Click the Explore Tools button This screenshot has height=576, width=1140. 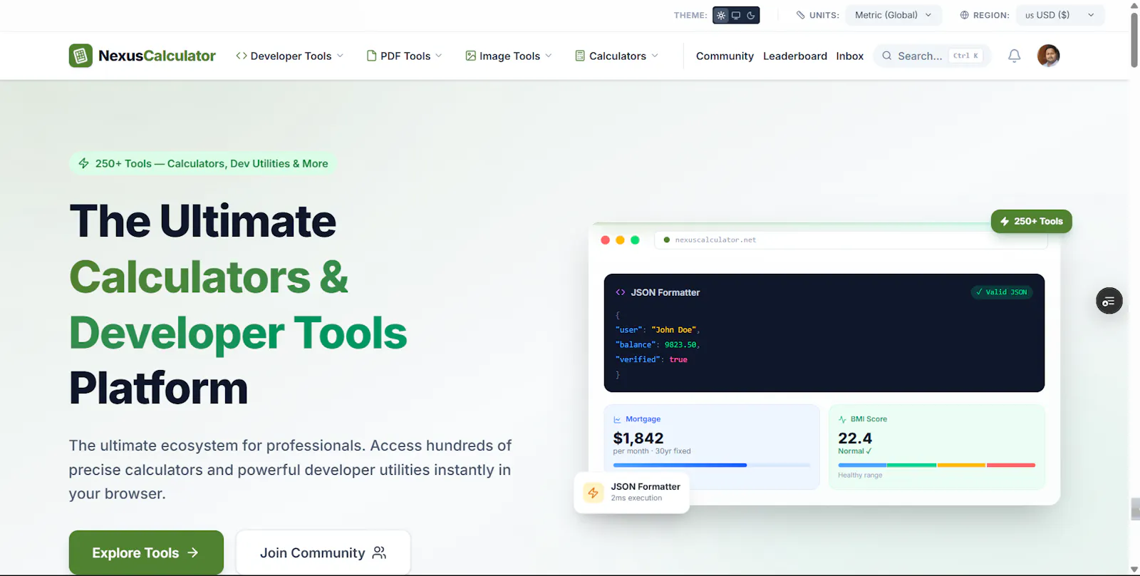pyautogui.click(x=146, y=552)
